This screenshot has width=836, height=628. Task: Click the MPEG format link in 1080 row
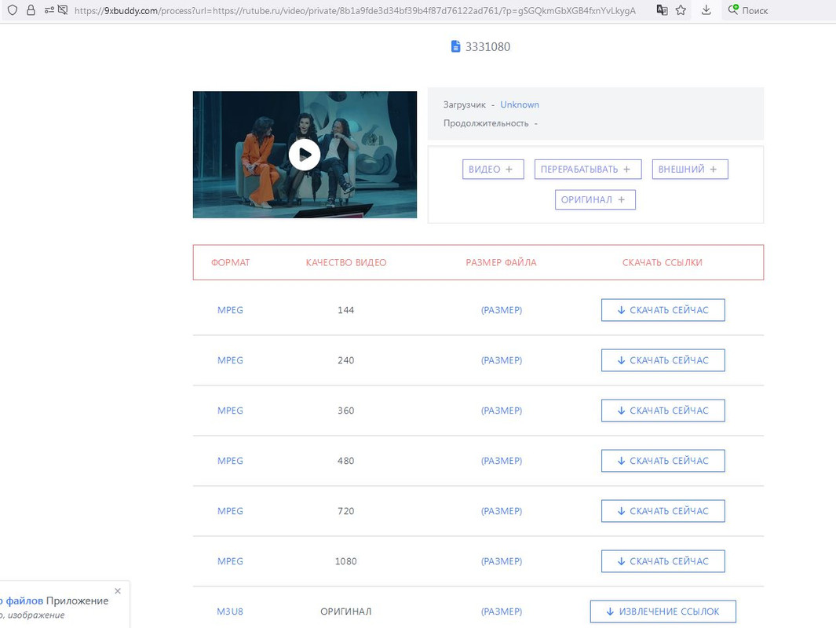tap(230, 561)
